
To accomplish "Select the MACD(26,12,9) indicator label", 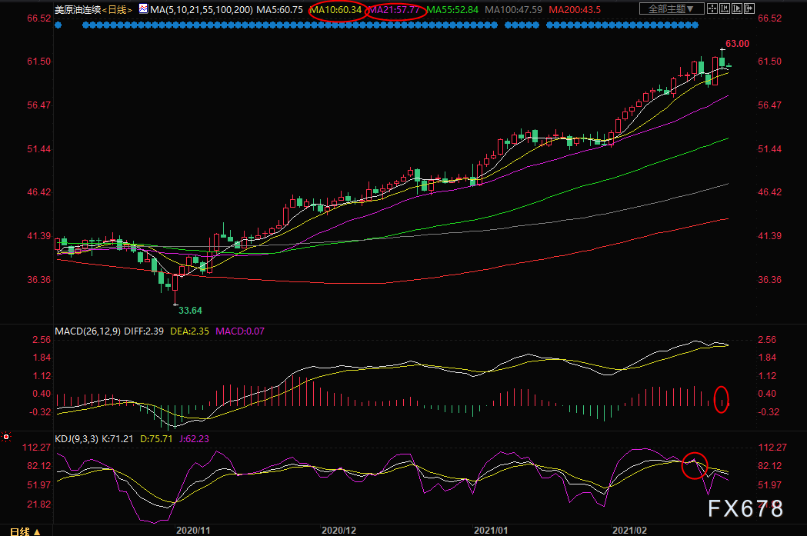I will point(88,331).
